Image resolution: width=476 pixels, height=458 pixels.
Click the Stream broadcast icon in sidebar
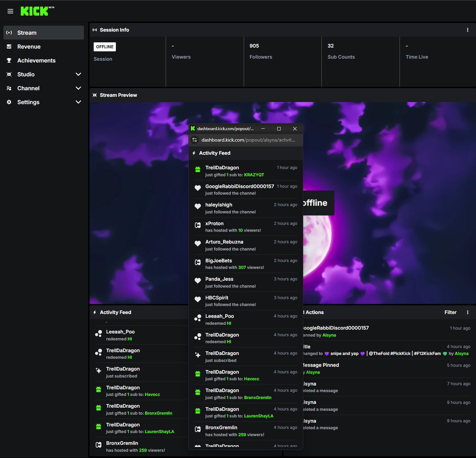tap(9, 33)
